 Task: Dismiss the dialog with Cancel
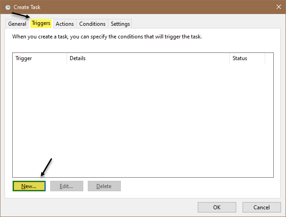[262, 207]
